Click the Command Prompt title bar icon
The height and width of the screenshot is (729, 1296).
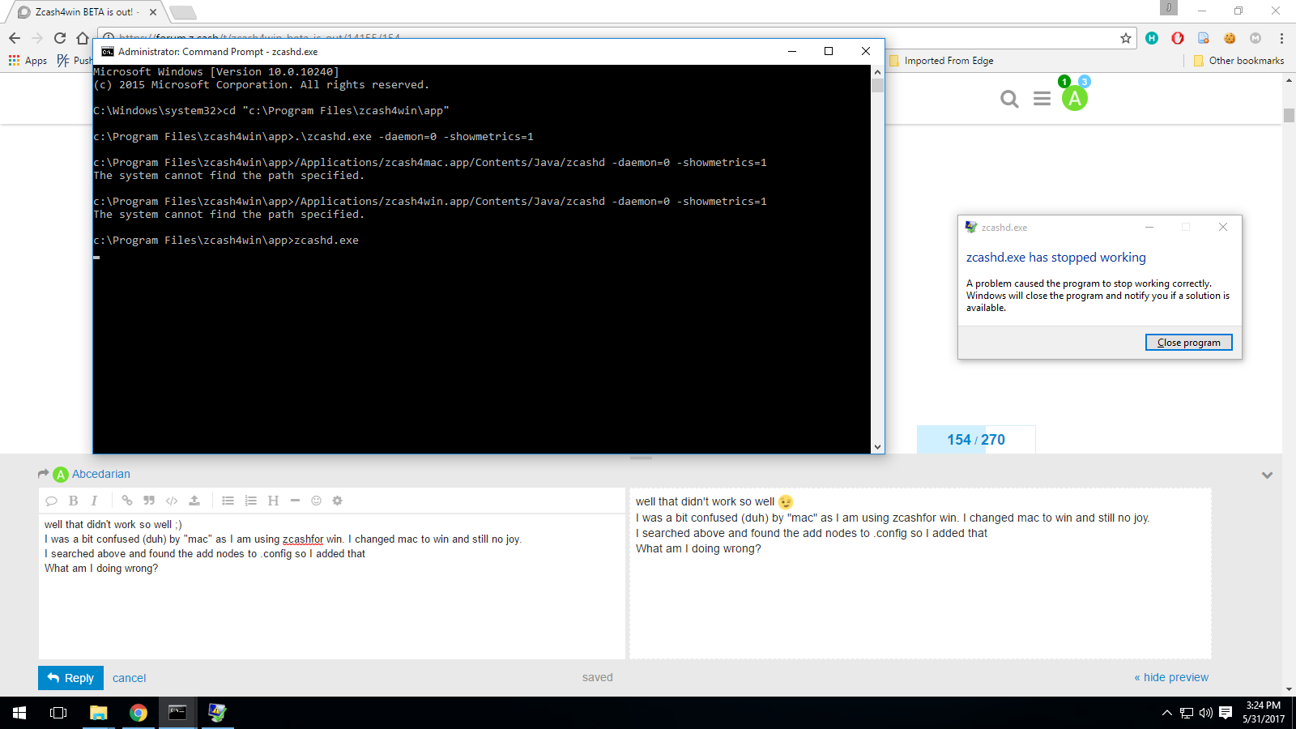point(107,51)
